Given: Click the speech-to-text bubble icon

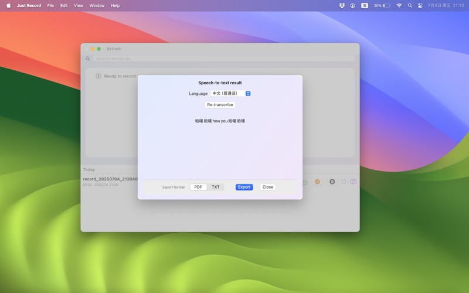Looking at the screenshot, I should (x=354, y=182).
